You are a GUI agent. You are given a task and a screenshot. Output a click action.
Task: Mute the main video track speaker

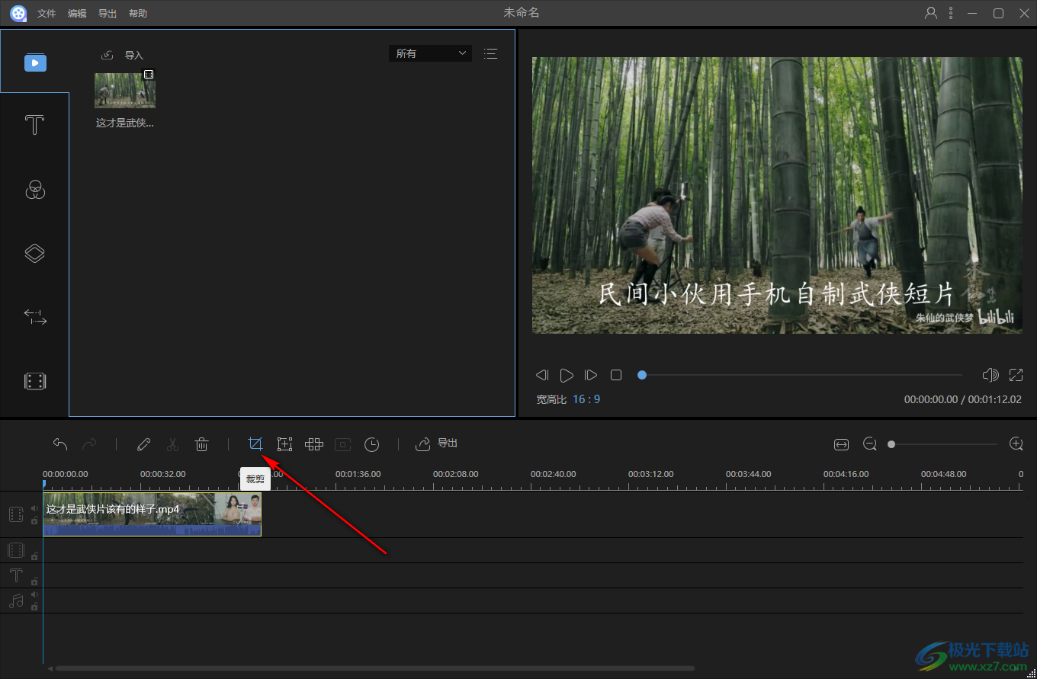[34, 508]
